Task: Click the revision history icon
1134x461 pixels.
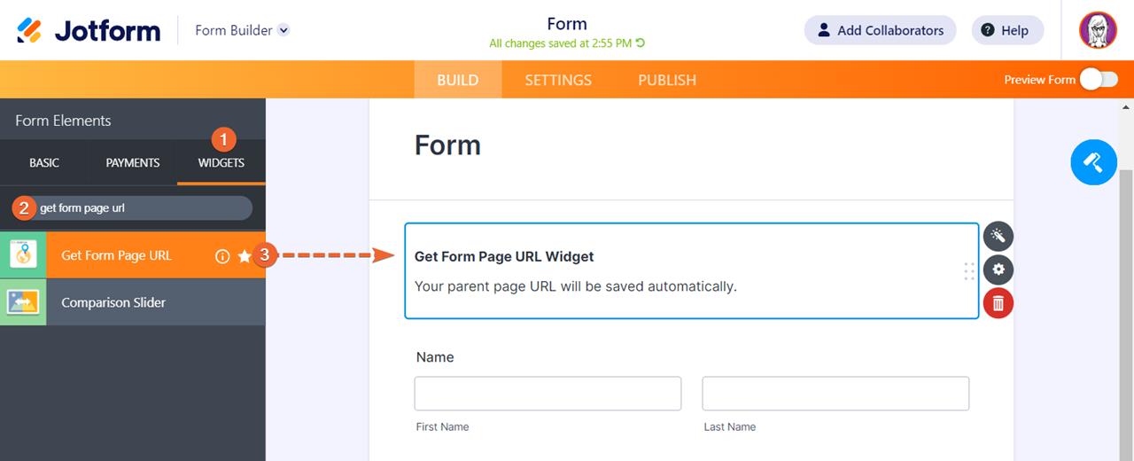Action: click(x=641, y=43)
